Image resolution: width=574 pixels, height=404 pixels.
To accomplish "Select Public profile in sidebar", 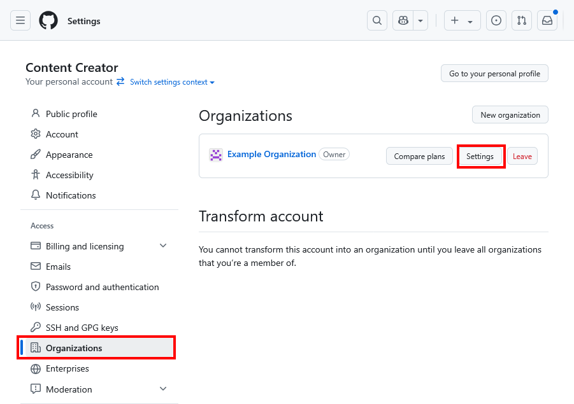I will 71,114.
